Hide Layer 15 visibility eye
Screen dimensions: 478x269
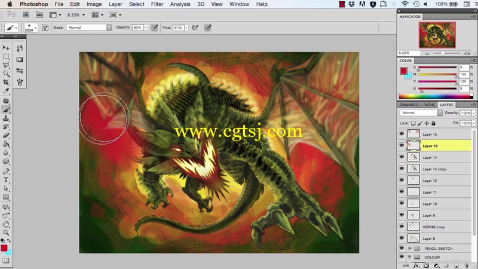coord(402,134)
